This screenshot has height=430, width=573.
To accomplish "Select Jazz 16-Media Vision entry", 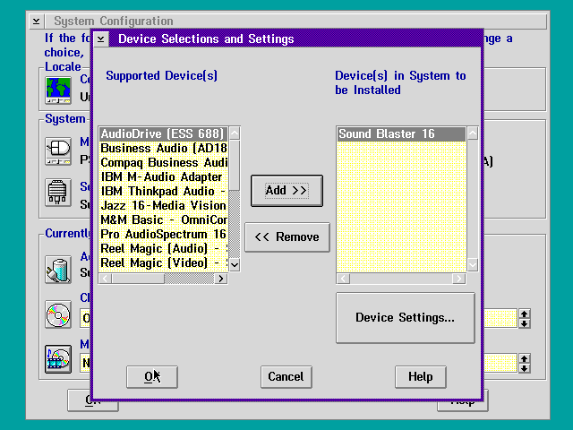I will (x=163, y=205).
